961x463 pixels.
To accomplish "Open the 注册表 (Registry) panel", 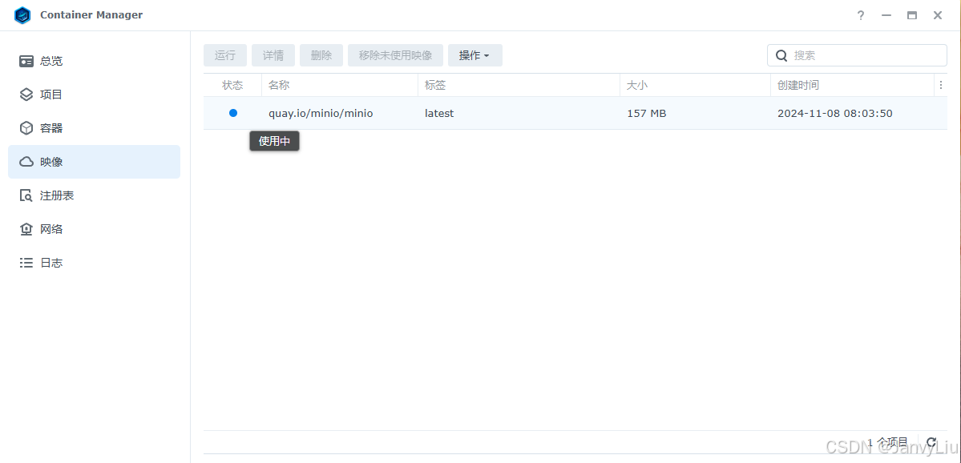I will 55,195.
